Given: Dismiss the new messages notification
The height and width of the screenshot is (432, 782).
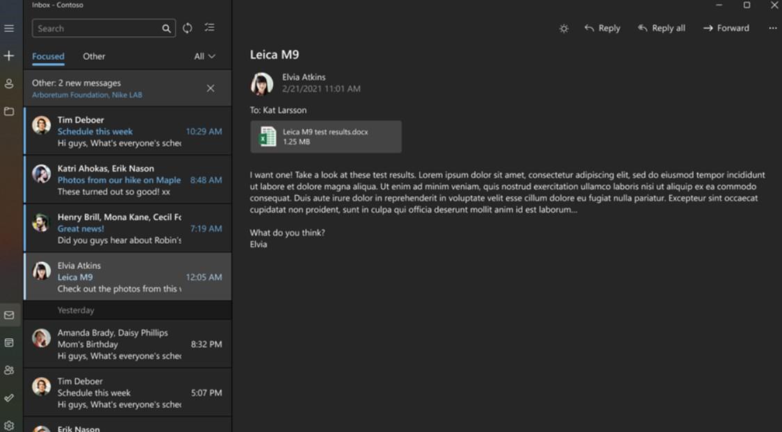Looking at the screenshot, I should coord(211,88).
